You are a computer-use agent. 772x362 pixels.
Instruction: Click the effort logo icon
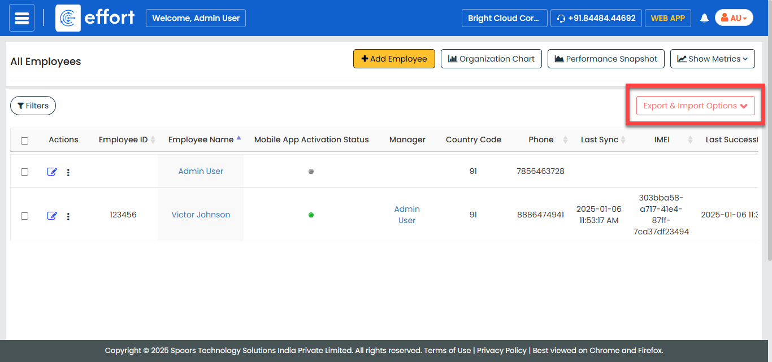[x=68, y=18]
